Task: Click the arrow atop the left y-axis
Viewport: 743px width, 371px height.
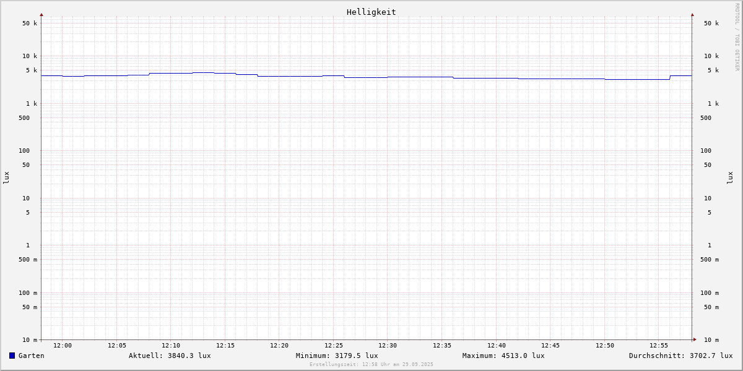Action: [41, 14]
